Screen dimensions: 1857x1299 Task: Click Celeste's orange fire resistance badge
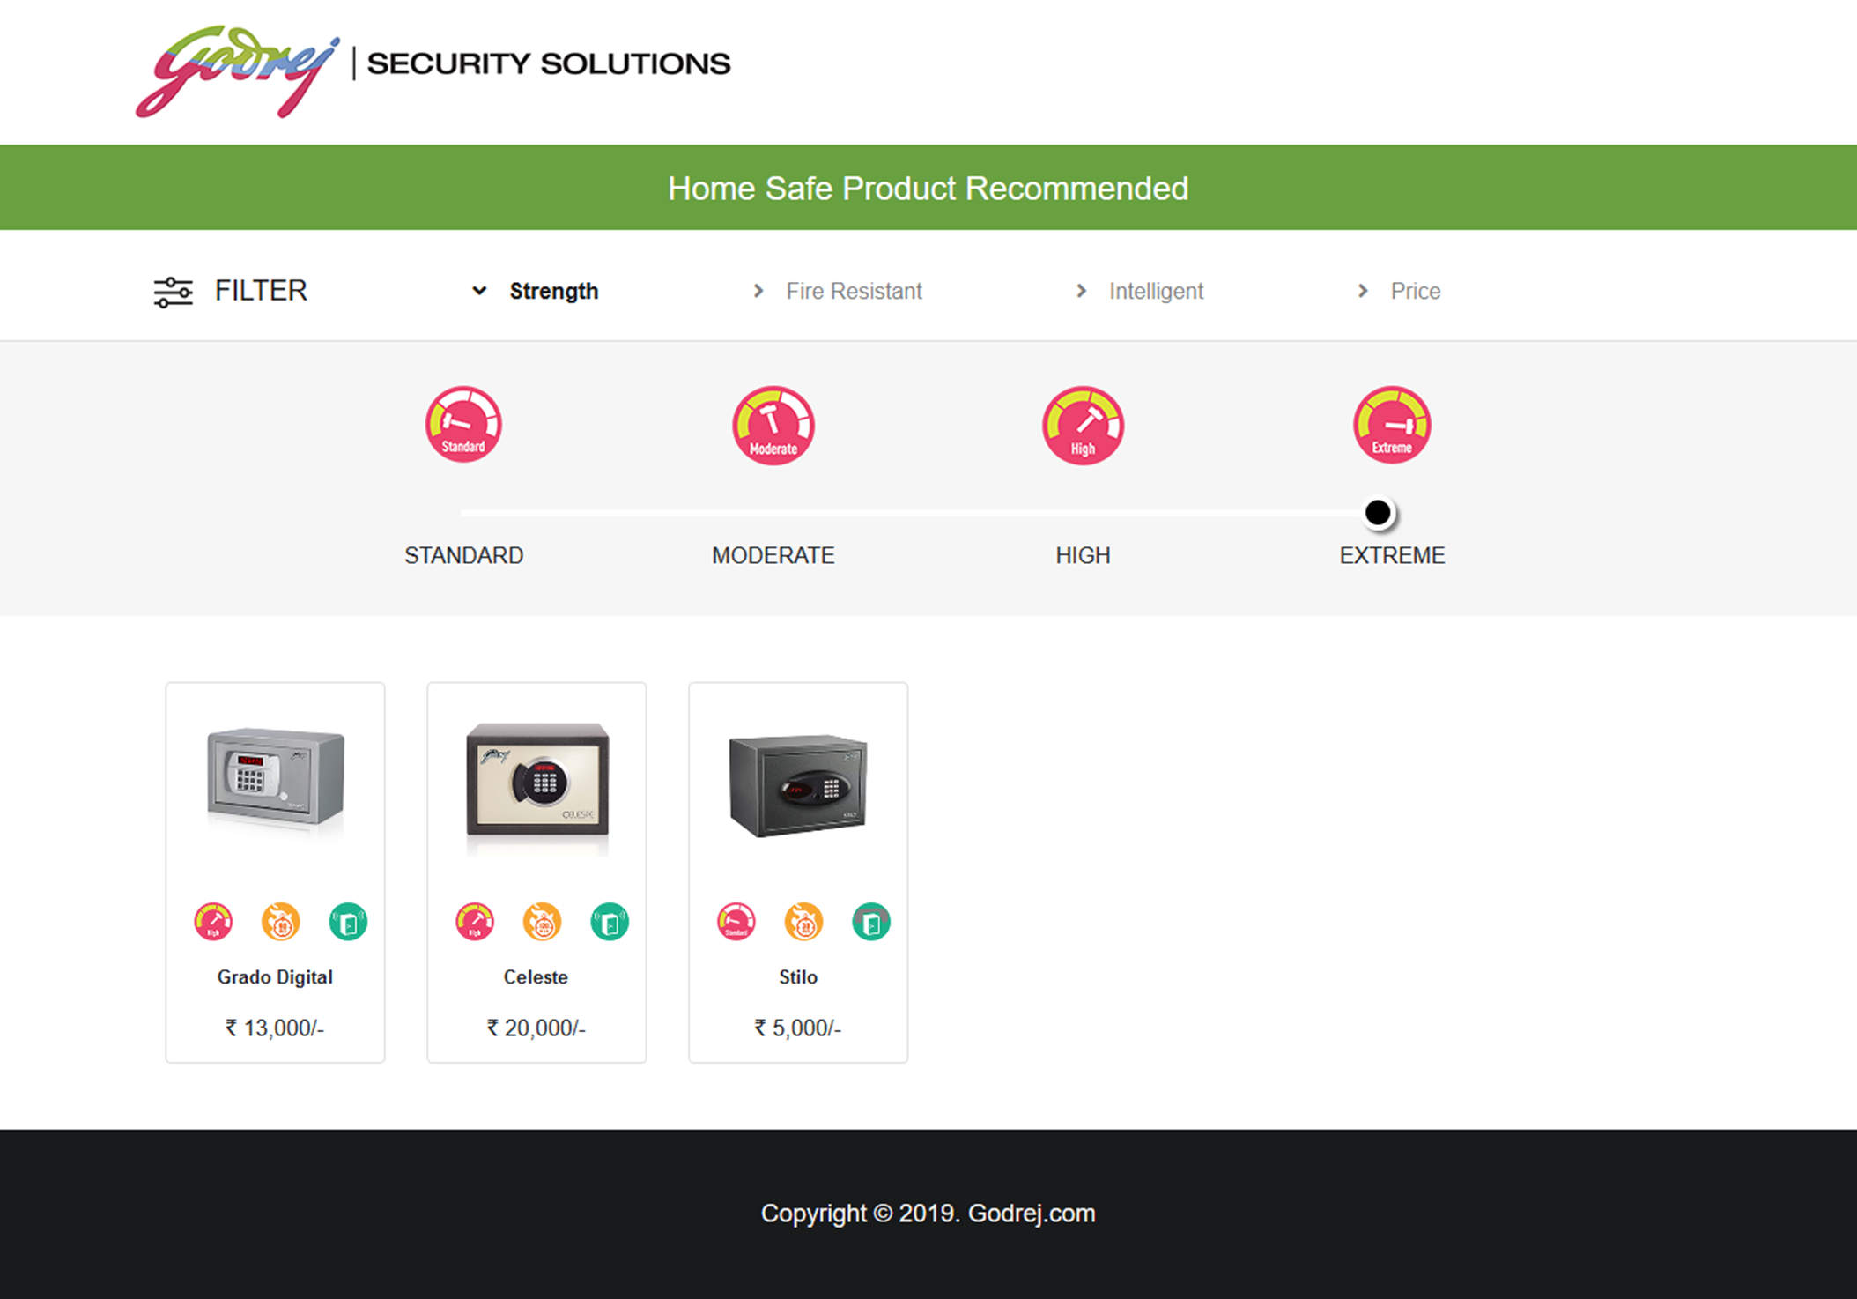tap(542, 922)
